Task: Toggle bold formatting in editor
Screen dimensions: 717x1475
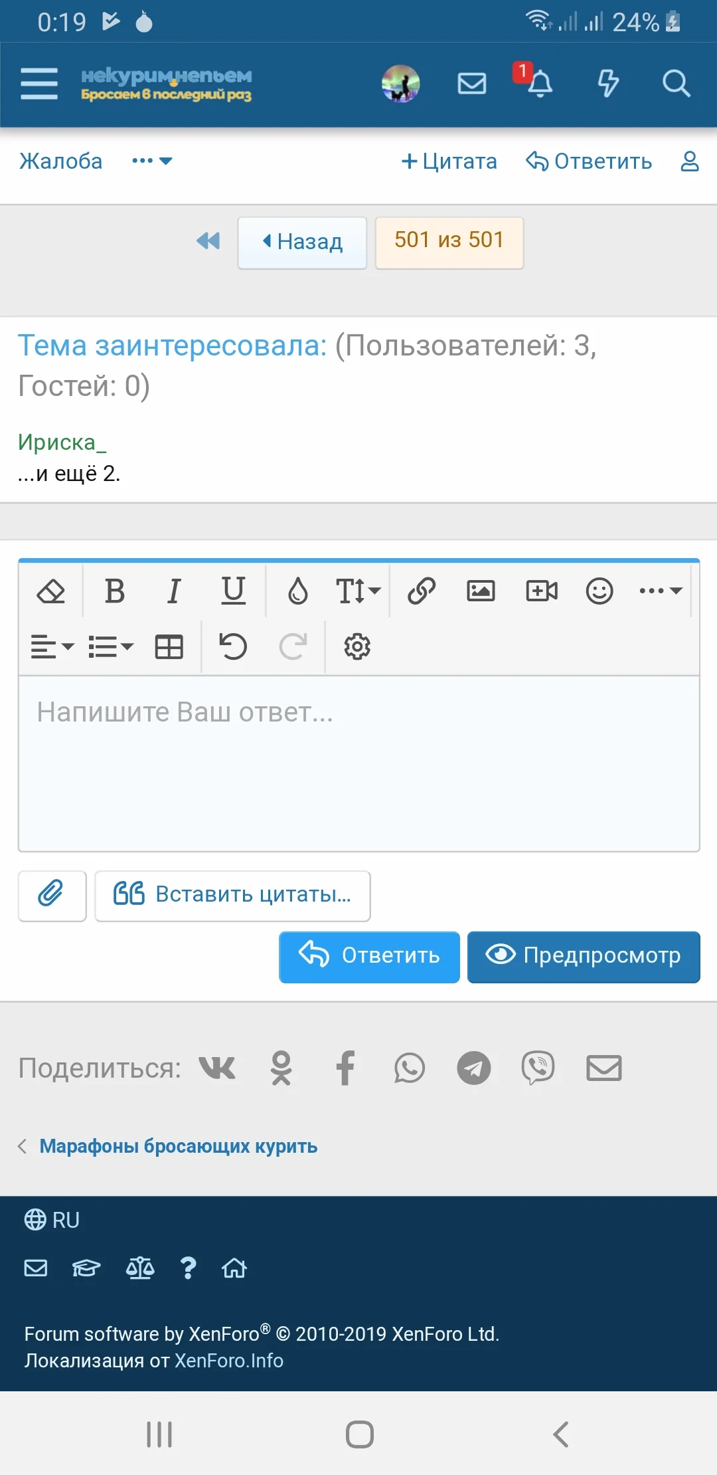Action: tap(115, 591)
